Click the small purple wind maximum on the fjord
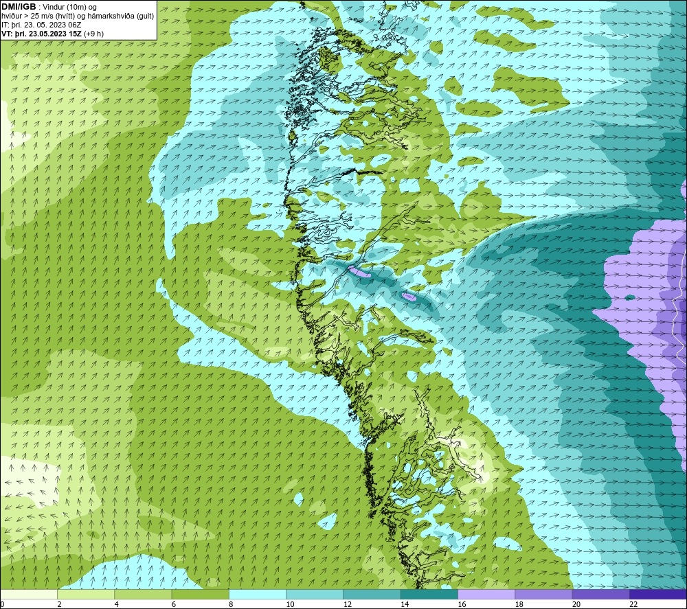The image size is (687, 609). click(360, 272)
